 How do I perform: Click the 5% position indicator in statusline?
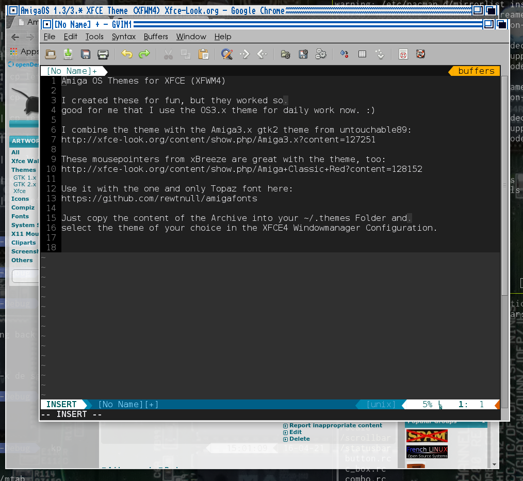click(427, 405)
